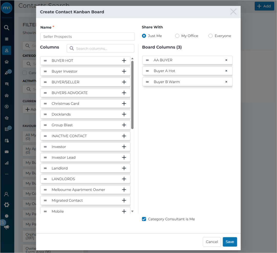Choose Everyone under Share With
The image size is (277, 253).
pos(210,36)
